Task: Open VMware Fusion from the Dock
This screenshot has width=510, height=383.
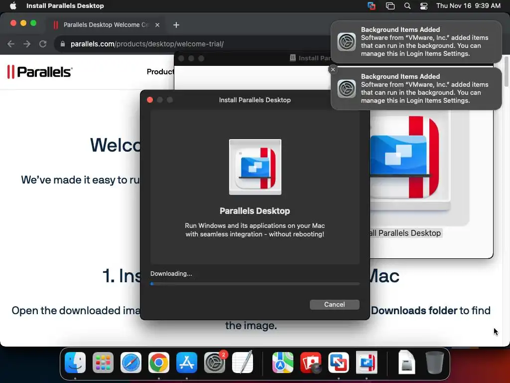Action: (339, 363)
